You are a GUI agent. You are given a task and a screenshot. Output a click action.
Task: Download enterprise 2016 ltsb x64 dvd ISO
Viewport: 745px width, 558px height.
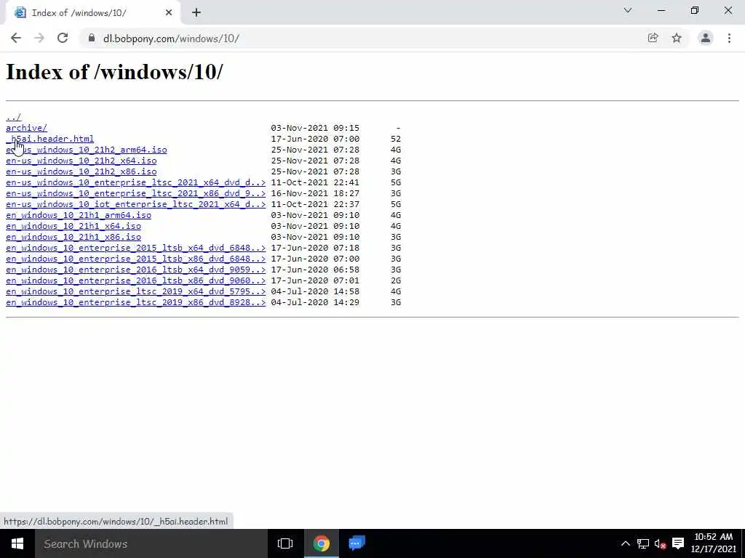tap(136, 270)
